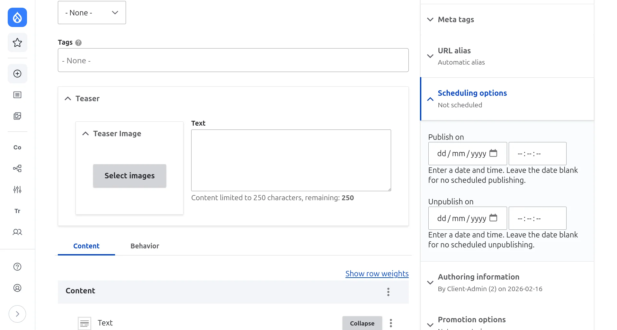617x330 pixels.
Task: Open the user account icon in sidebar
Action: click(17, 288)
